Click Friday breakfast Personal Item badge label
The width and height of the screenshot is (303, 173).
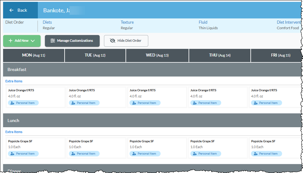click(268, 103)
